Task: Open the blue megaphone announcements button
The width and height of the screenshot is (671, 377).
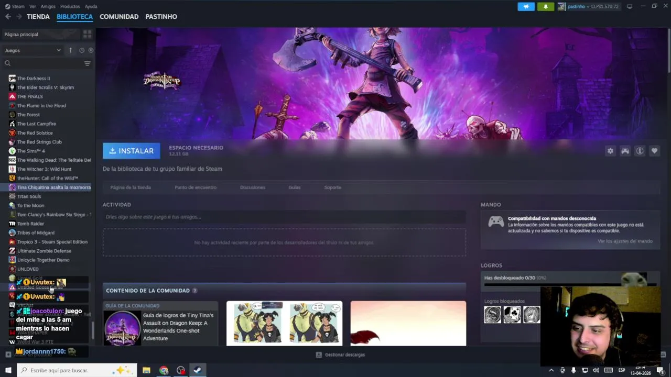Action: (526, 6)
